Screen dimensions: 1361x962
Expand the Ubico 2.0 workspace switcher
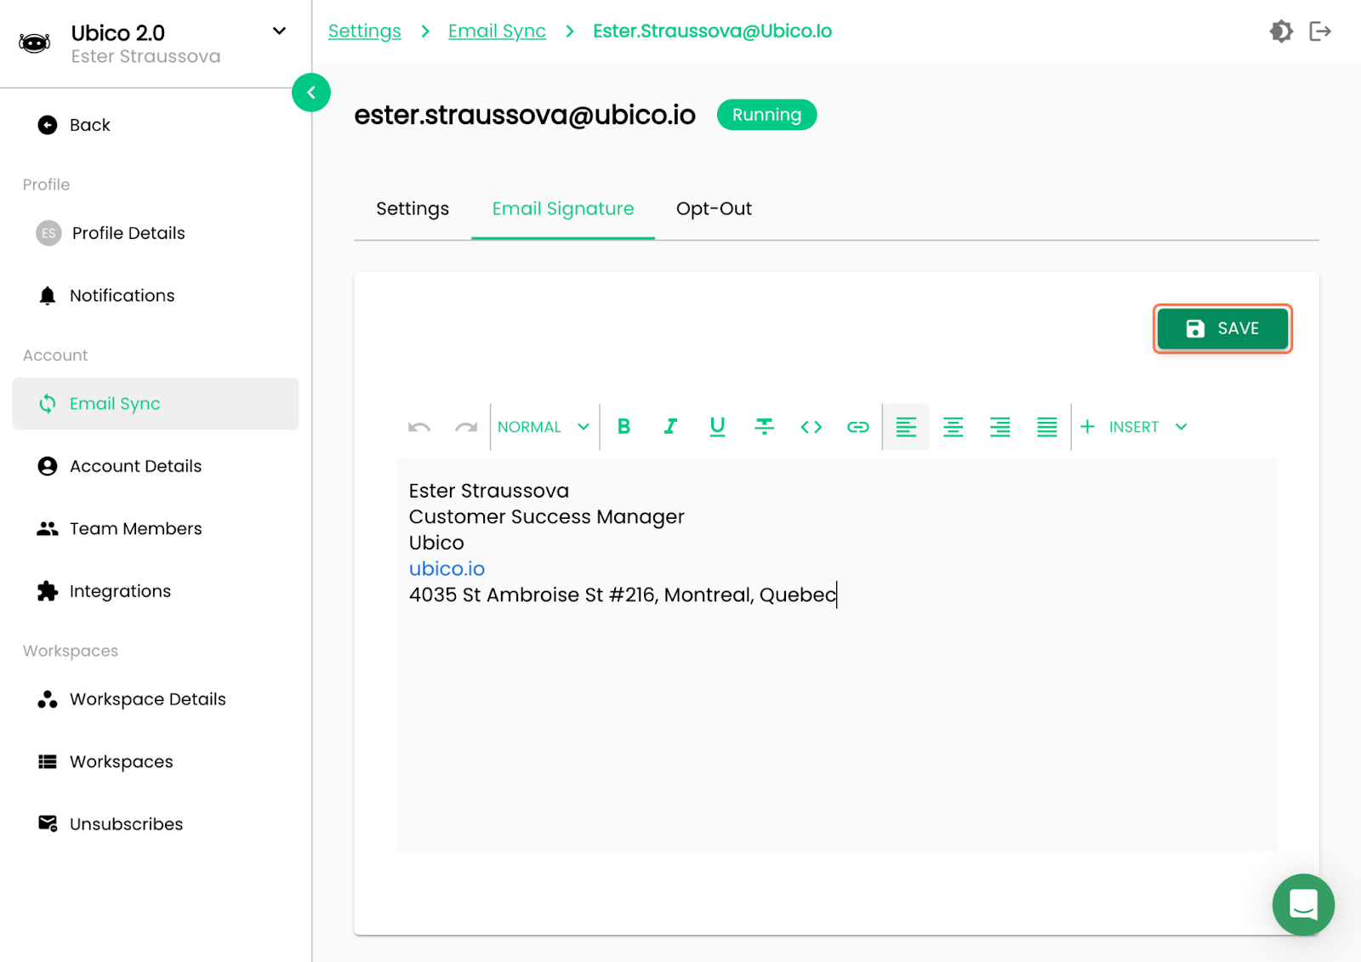coord(279,31)
